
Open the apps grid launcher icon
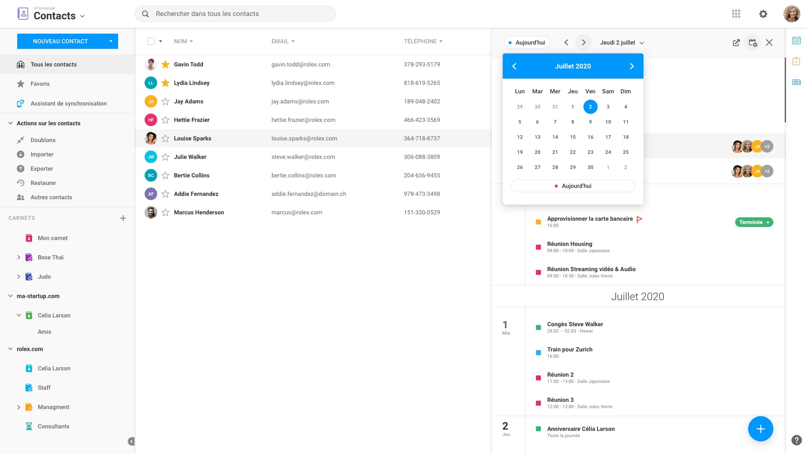(736, 14)
